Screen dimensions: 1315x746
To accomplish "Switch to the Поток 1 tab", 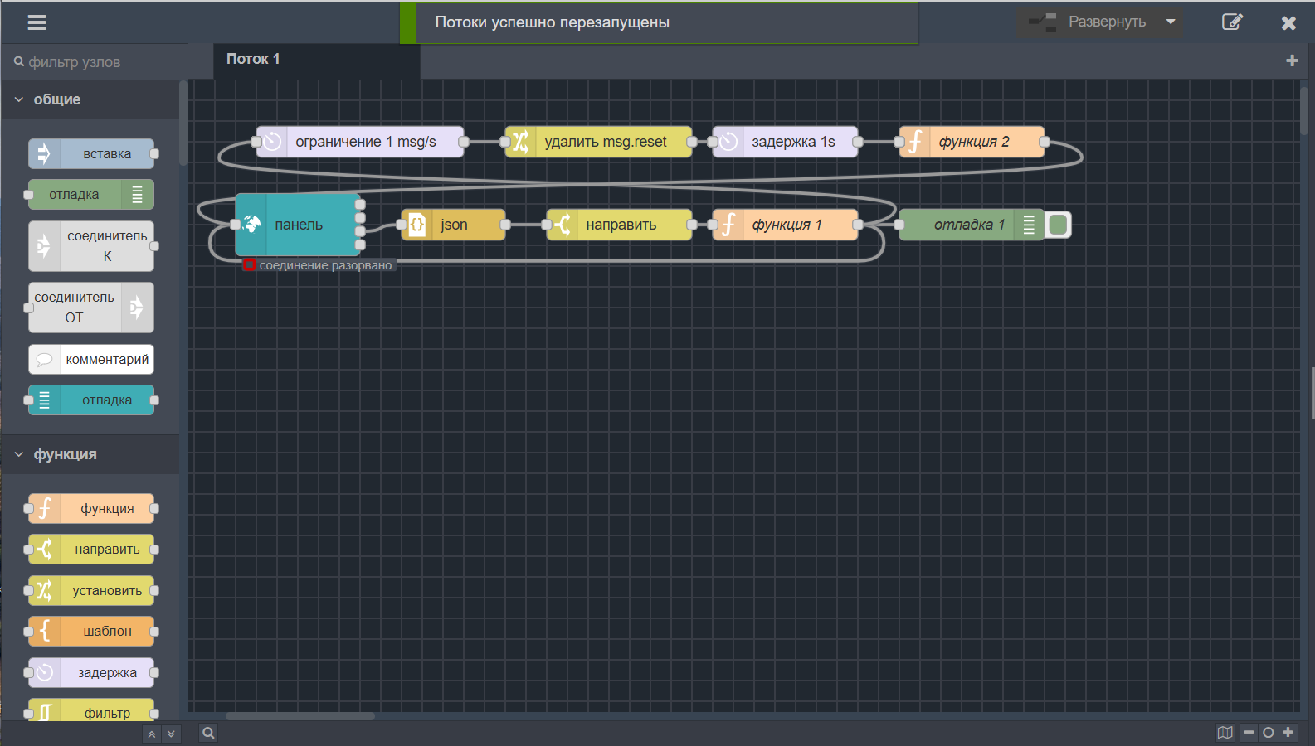I will tap(253, 60).
